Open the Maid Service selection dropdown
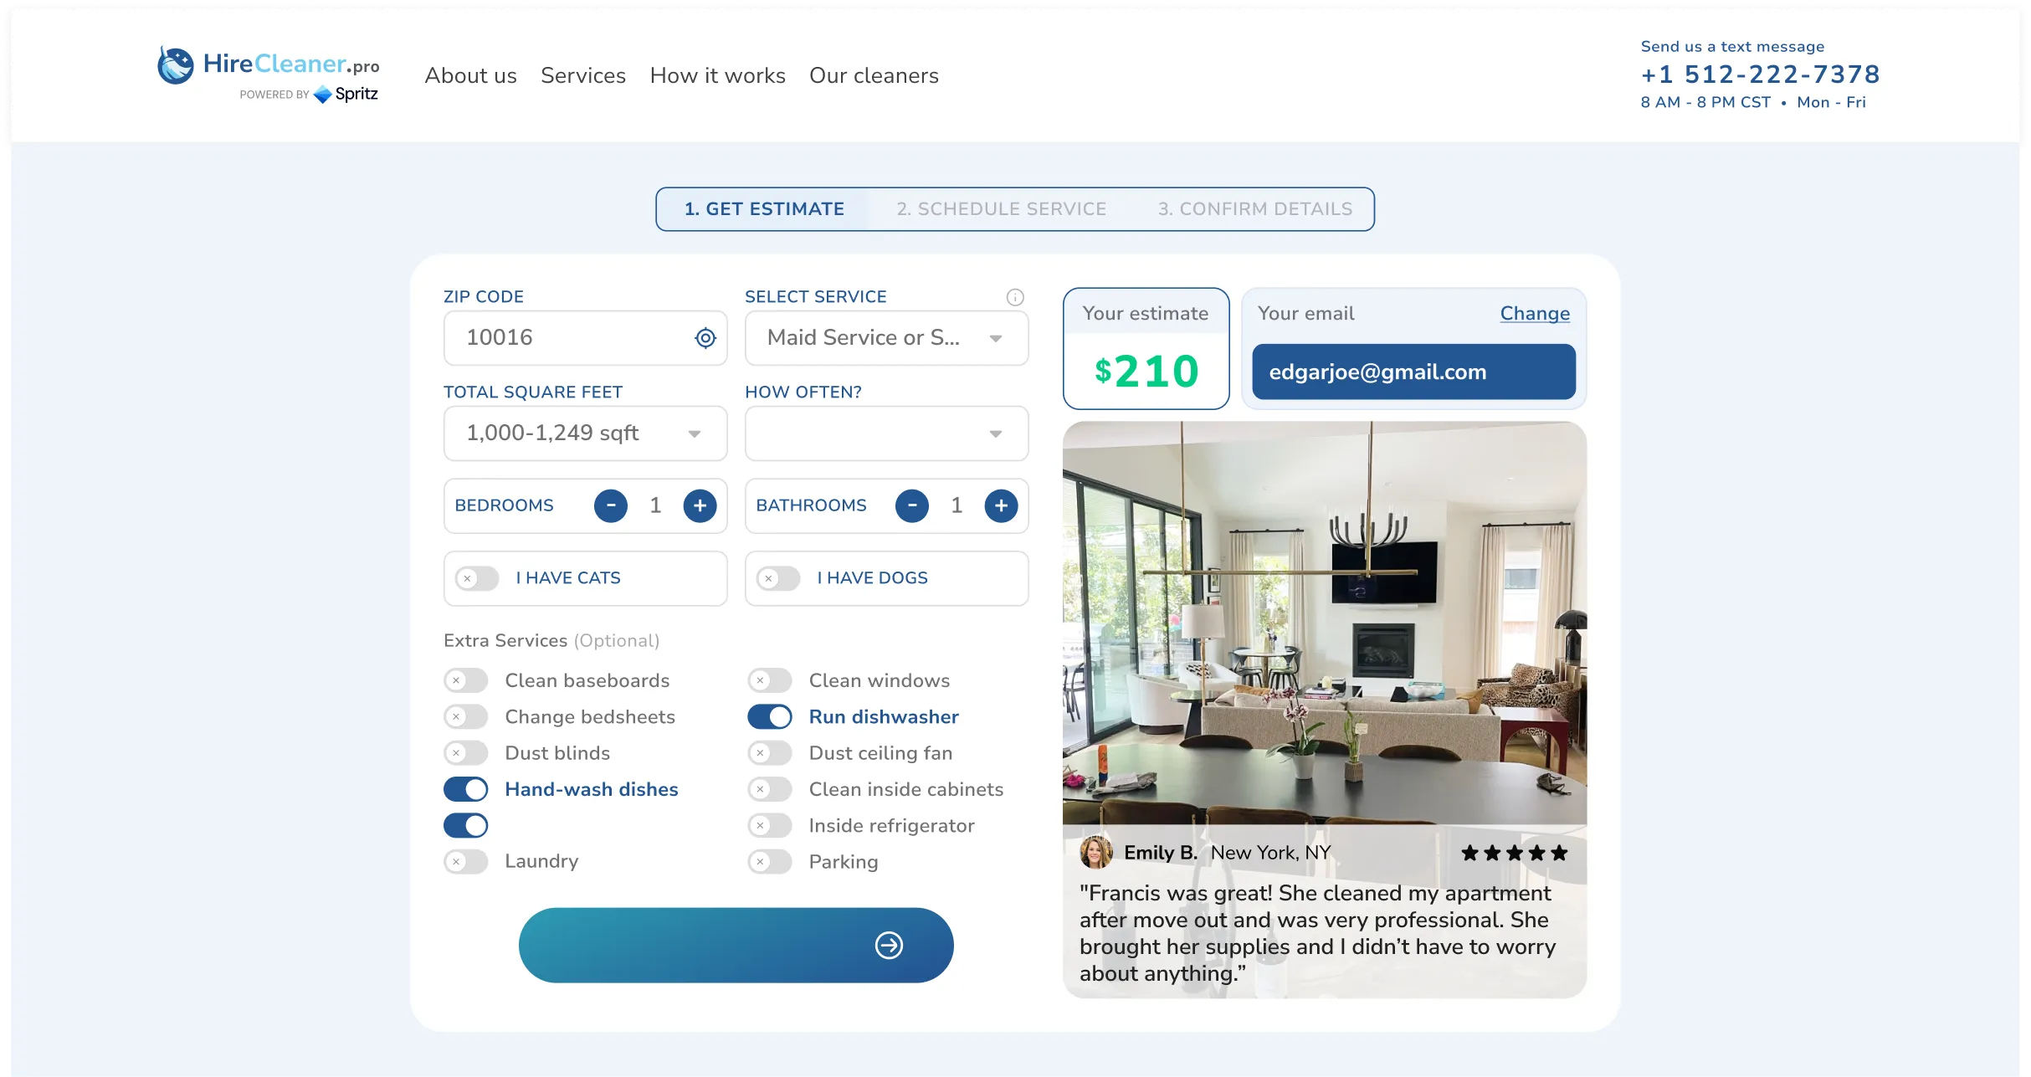Viewport: 2031px width, 1077px height. click(886, 338)
